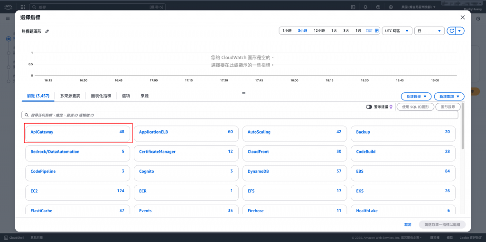Open the Events namespace card
Image resolution: width=486 pixels, height=242 pixels.
coord(186,209)
